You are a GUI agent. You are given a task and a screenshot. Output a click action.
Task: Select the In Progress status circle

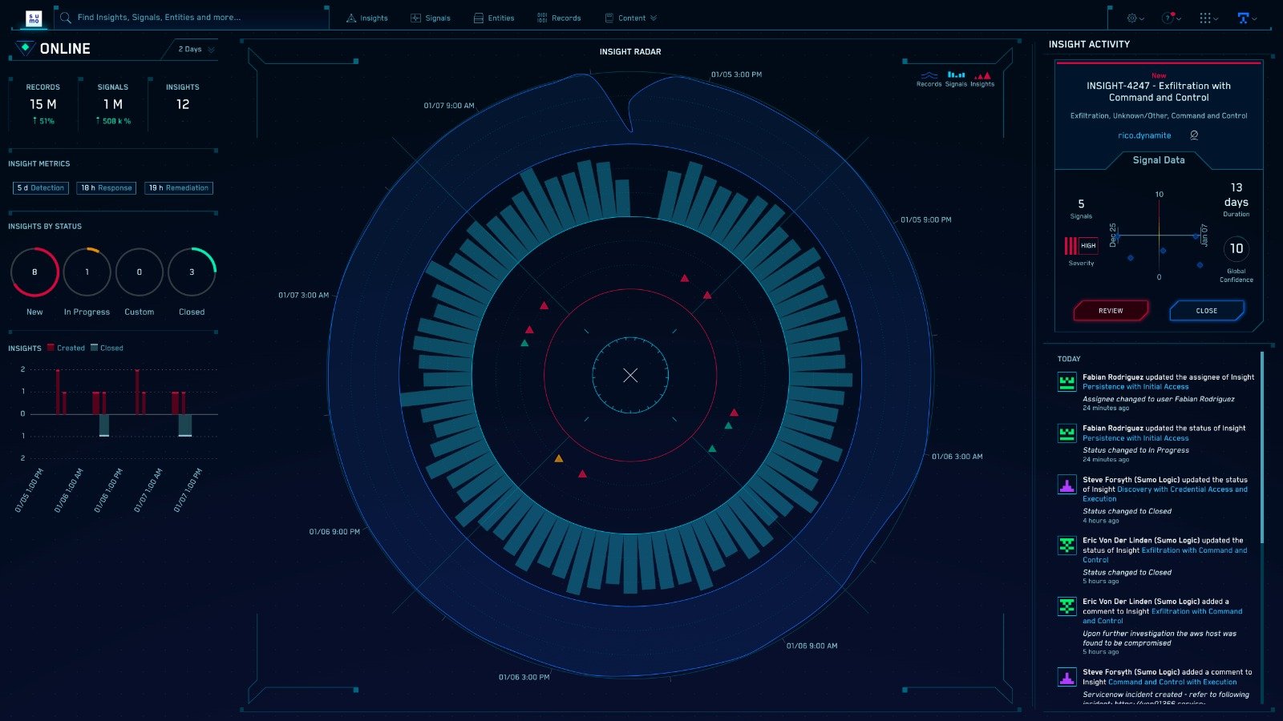(x=87, y=272)
